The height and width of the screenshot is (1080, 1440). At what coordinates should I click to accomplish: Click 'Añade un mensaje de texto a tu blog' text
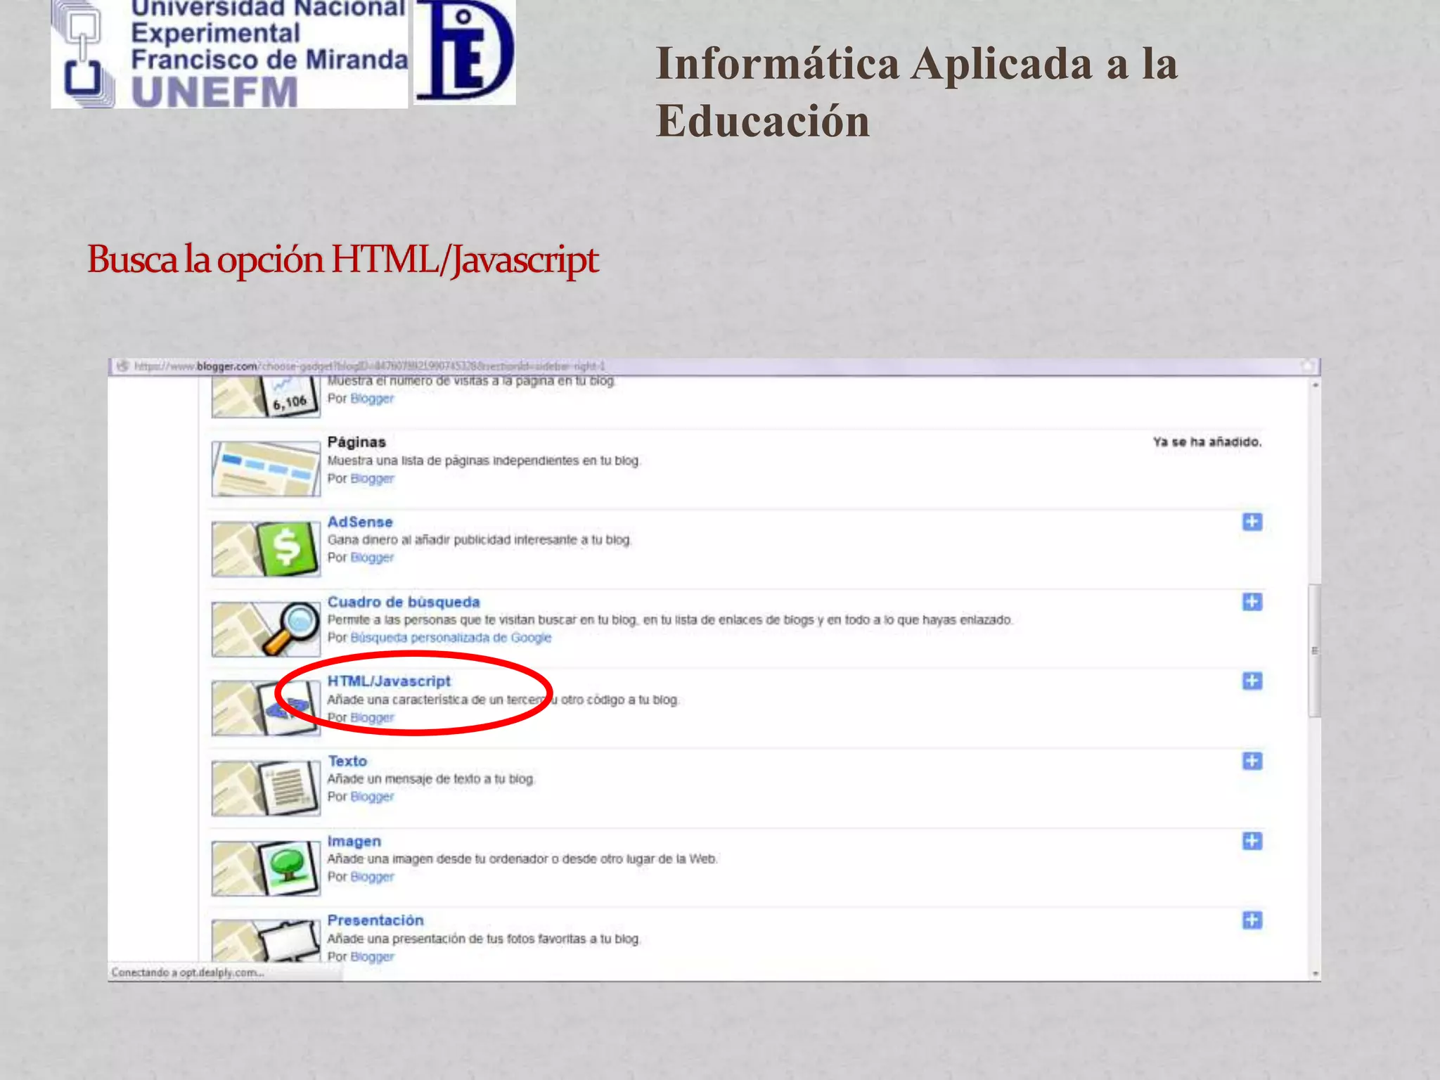tap(431, 779)
